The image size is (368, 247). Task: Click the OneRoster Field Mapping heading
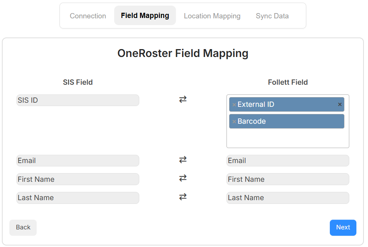click(183, 53)
